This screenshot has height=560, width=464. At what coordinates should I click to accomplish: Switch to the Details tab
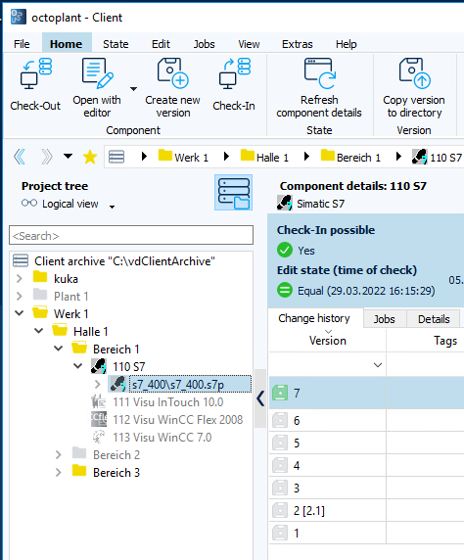pos(434,319)
